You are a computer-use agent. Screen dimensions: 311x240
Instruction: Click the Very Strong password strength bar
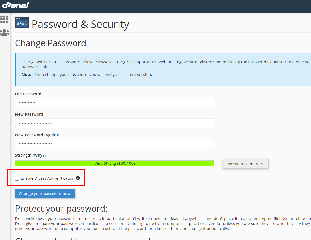tap(115, 163)
